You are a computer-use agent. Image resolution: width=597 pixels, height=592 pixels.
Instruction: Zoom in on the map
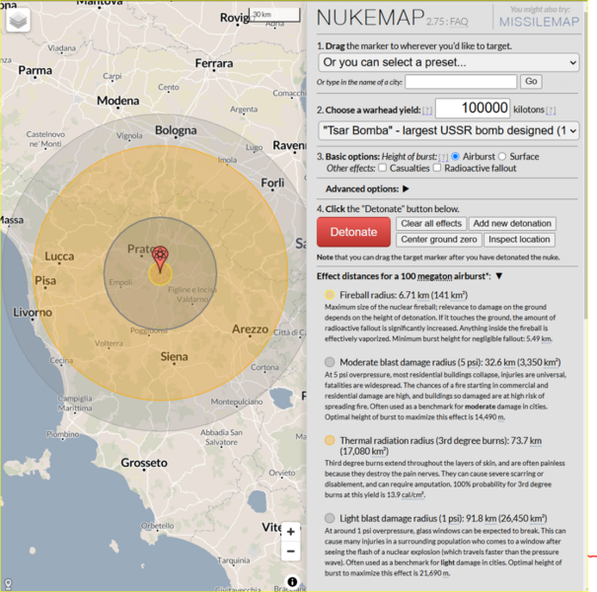point(290,531)
